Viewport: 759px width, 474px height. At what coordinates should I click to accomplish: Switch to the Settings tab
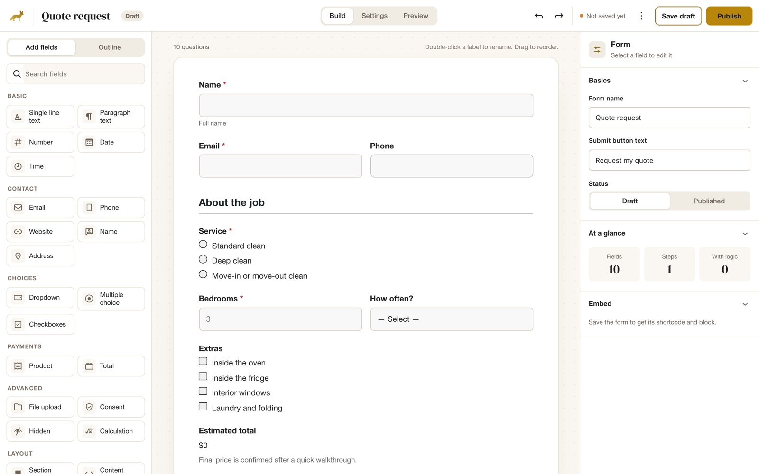coord(374,16)
